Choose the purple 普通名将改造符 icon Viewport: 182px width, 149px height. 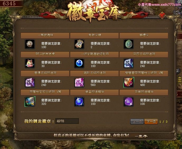coord(30,82)
